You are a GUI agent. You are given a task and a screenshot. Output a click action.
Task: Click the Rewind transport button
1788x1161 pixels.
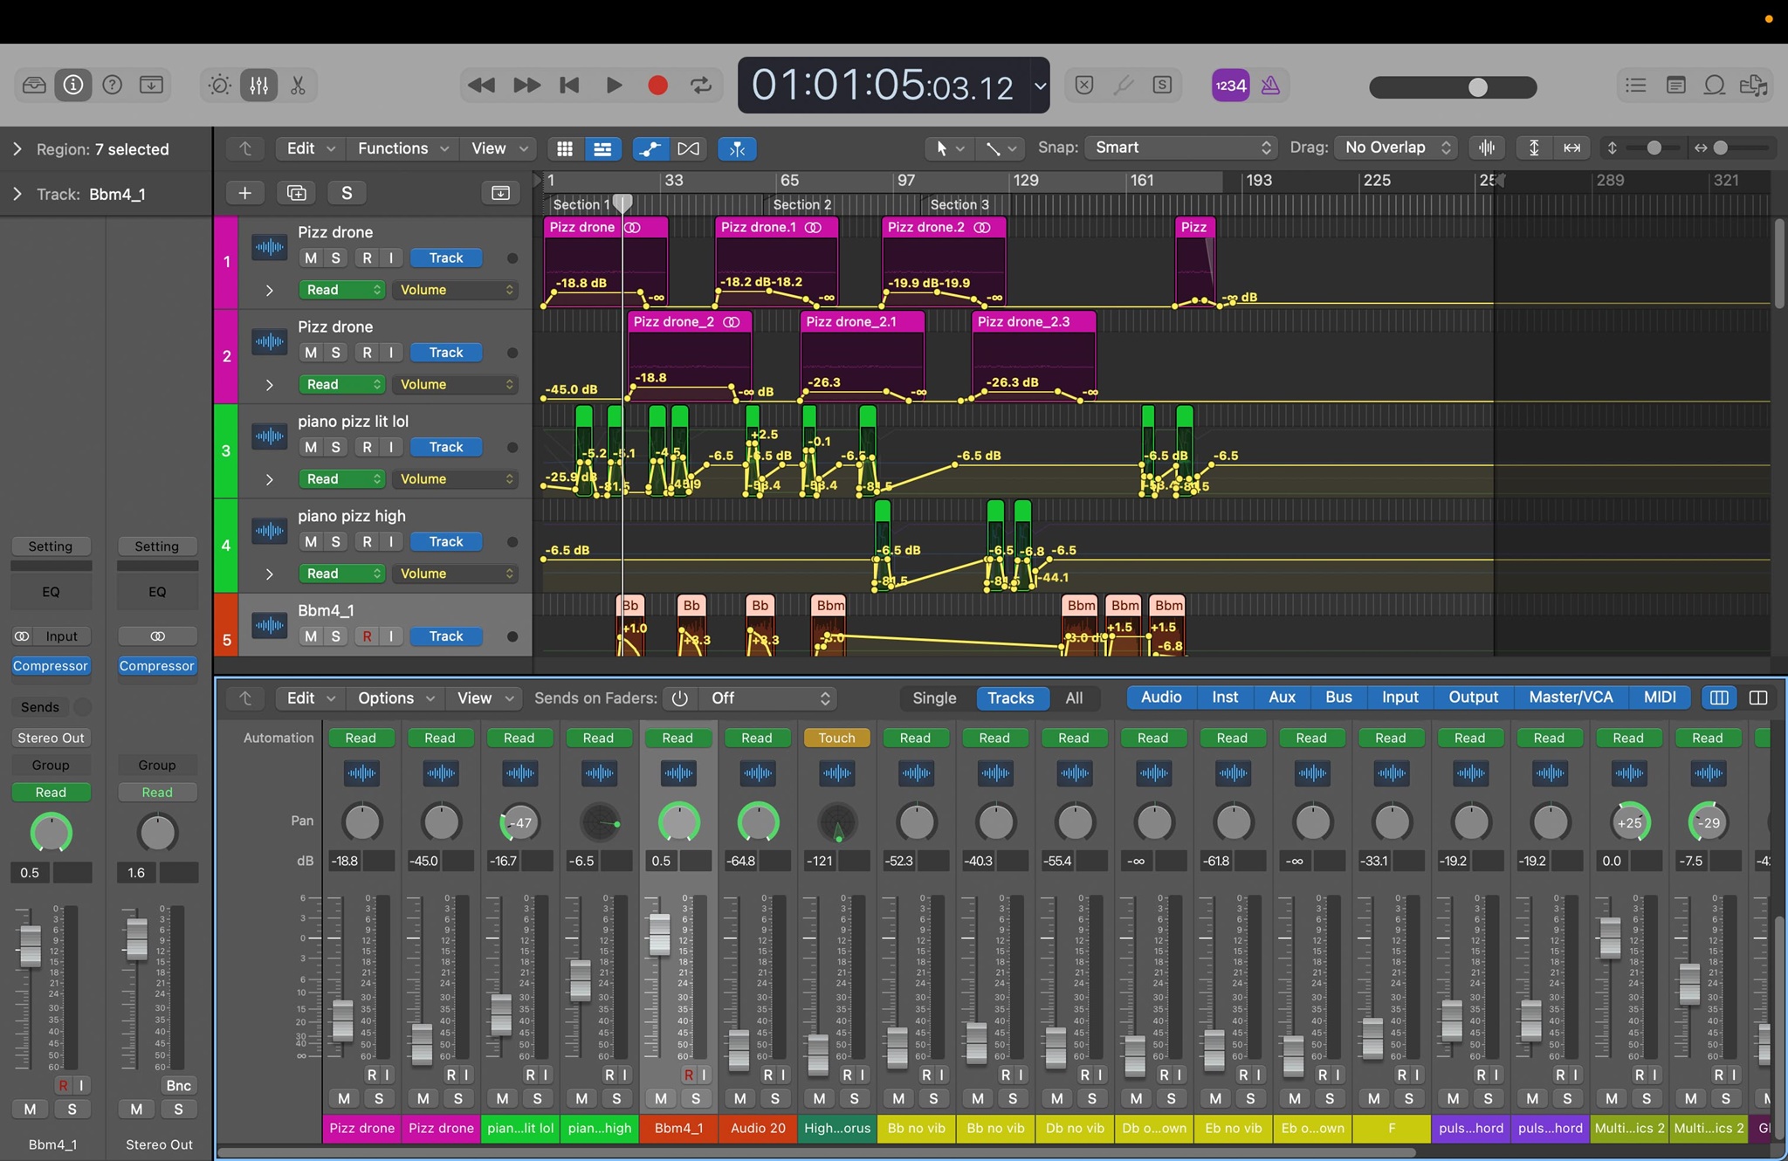[481, 85]
